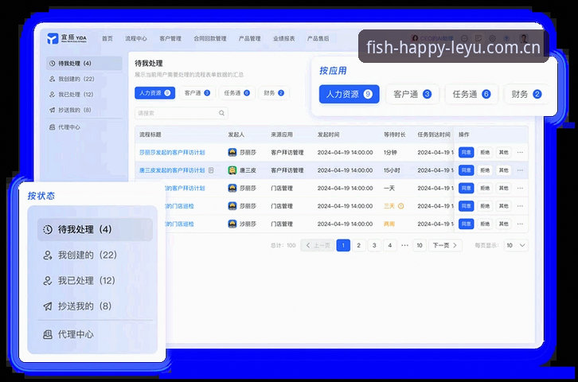This screenshot has width=578, height=382.
Task: Select small 人力资源 tab under 待我处理 heading
Action: (x=154, y=93)
